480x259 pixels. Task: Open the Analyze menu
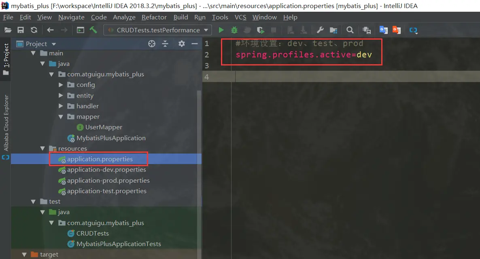(x=124, y=17)
